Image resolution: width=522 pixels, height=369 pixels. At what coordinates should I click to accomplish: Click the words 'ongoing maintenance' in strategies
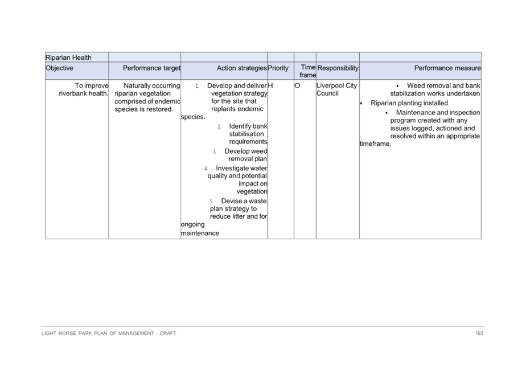coord(200,229)
